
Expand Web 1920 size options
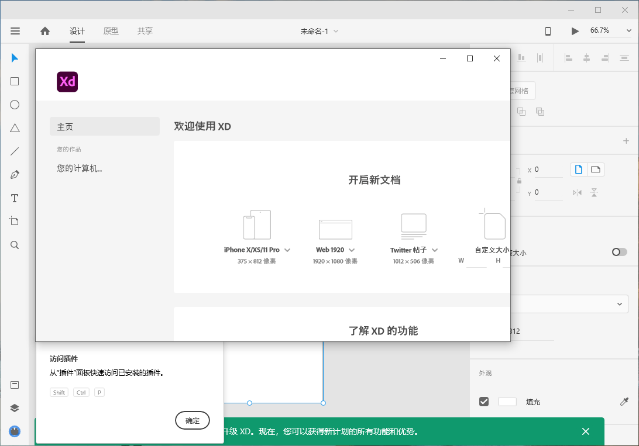pos(352,250)
